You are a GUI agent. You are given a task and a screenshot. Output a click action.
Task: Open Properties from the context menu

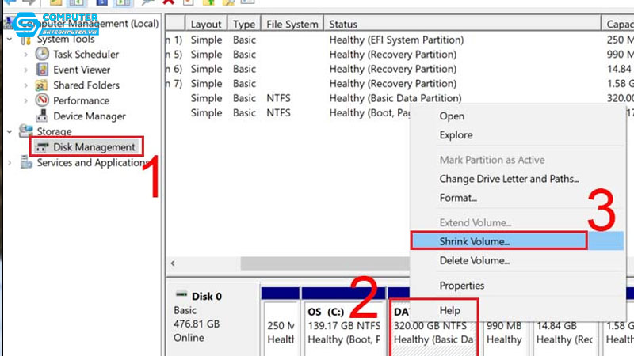[x=461, y=285]
